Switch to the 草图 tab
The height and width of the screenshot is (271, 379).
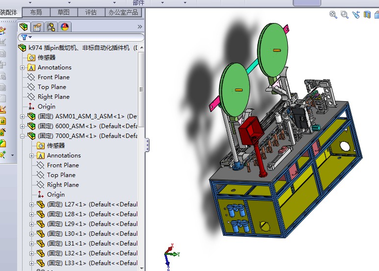(x=64, y=12)
